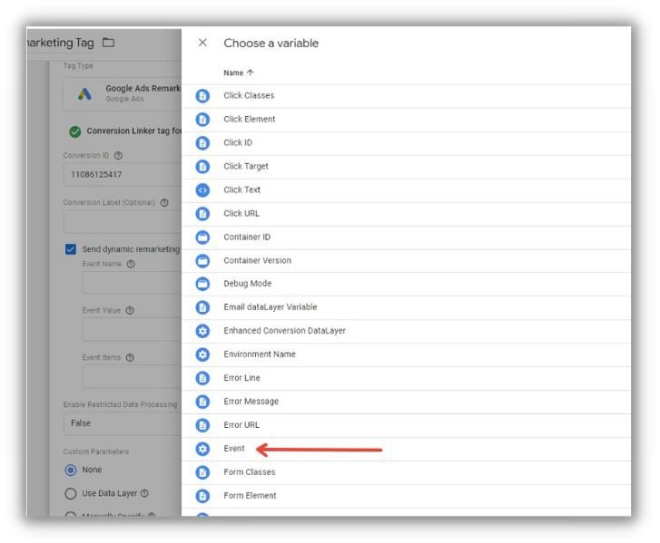The image size is (660, 543).
Task: Click the Form Element variable icon
Action: coord(202,496)
